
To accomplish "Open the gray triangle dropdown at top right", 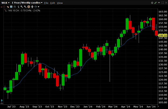I will pos(159,3).
